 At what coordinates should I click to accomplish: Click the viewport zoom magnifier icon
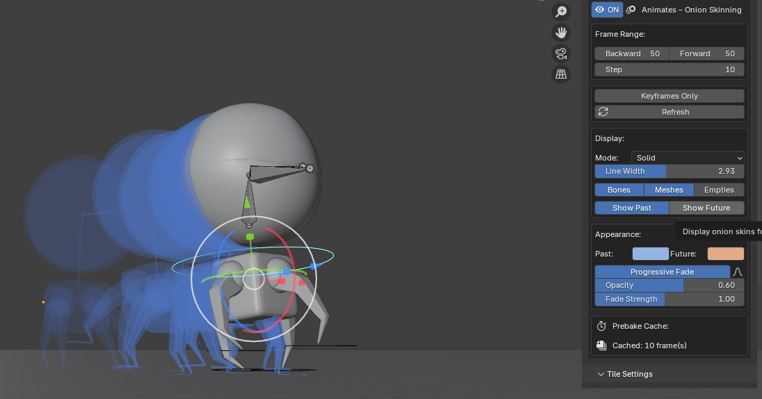(561, 11)
